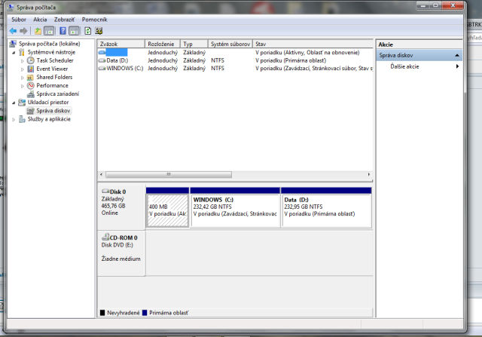This screenshot has height=337, width=482.
Task: Click the CD-ROM 0 disc icon
Action: 105,237
